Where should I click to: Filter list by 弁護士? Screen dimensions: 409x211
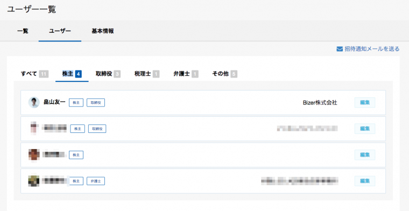tap(186, 74)
